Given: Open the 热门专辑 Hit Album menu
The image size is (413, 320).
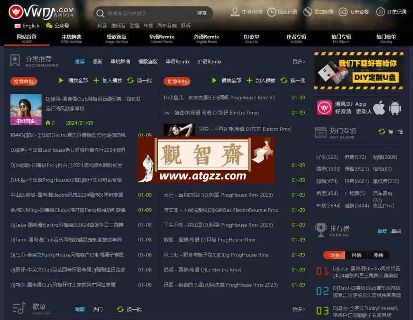Looking at the screenshot, I should 341,39.
